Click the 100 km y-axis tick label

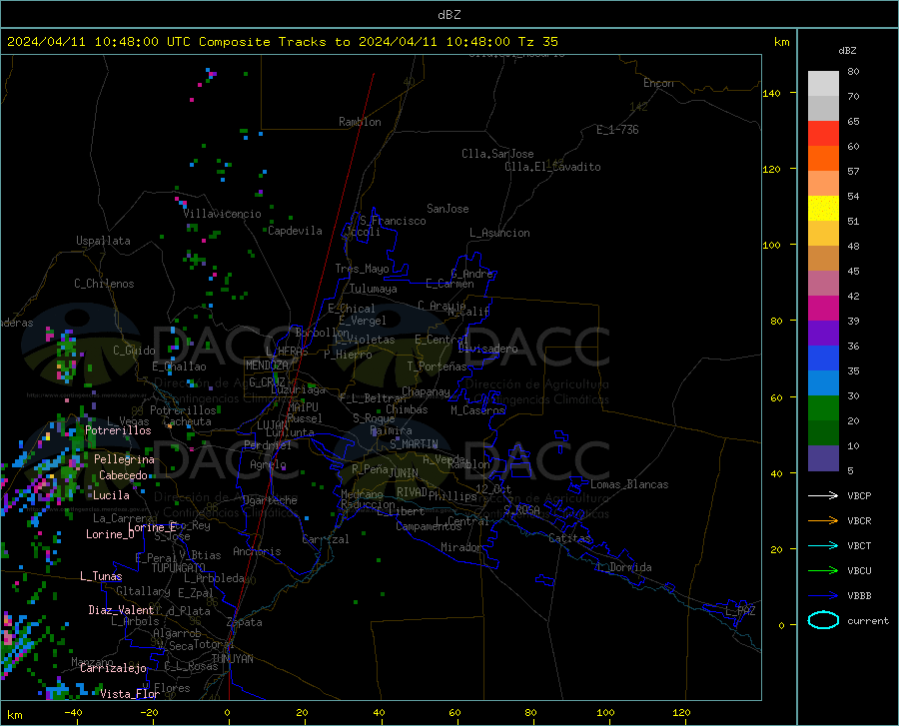click(771, 246)
